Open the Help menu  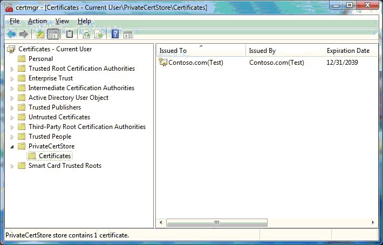tap(84, 21)
